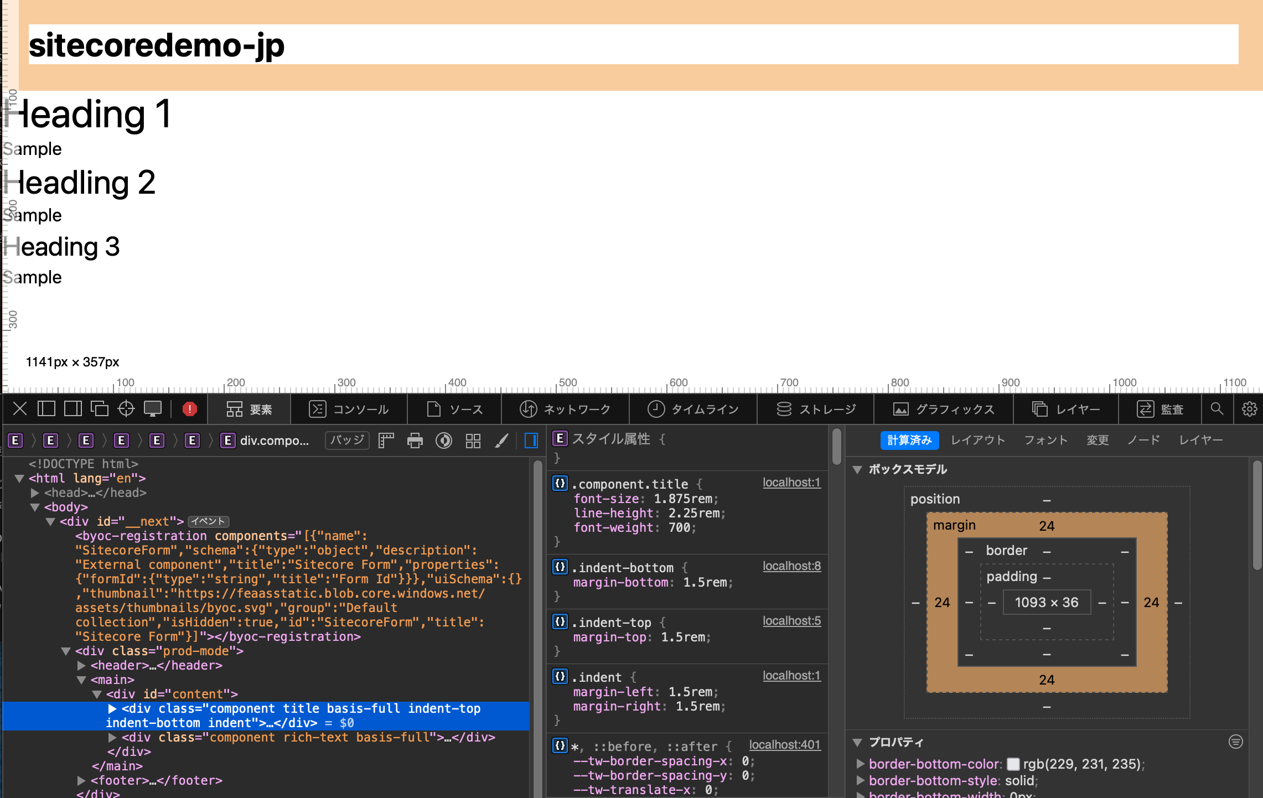
Task: Detach the inspector into a separate window
Action: [x=100, y=409]
